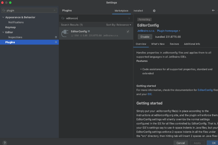This screenshot has width=218, height=145.
Task: Collapse the Appearance & Behavior section
Action: 3,17
